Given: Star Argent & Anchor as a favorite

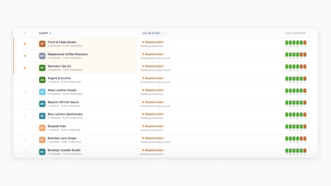Looking at the screenshot, I should 25,80.
